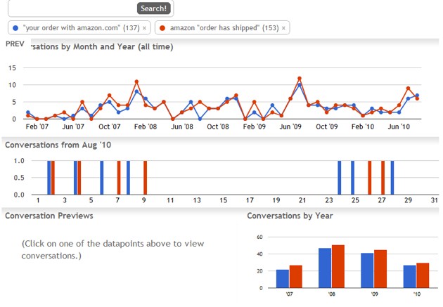This screenshot has width=443, height=307.
Task: Click the red '07 bar in yearly chart
Action: (x=296, y=277)
